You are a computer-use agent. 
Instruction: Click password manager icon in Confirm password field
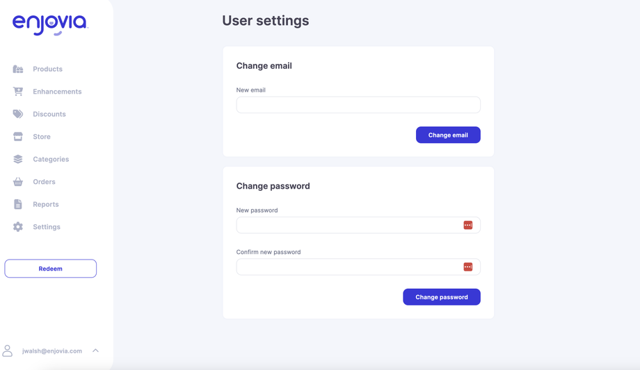point(468,267)
